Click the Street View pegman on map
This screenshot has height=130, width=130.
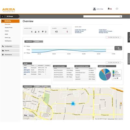coord(121,104)
